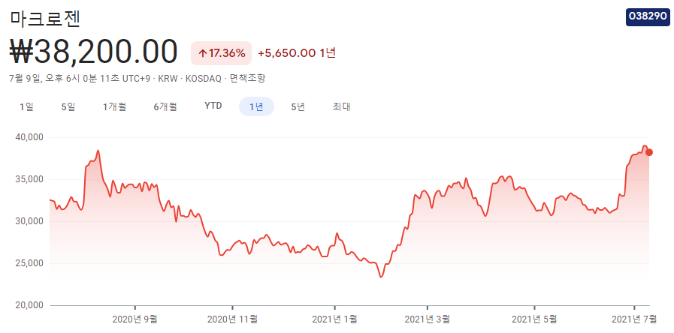Click the 2021년 3월 x-axis label

pos(428,319)
